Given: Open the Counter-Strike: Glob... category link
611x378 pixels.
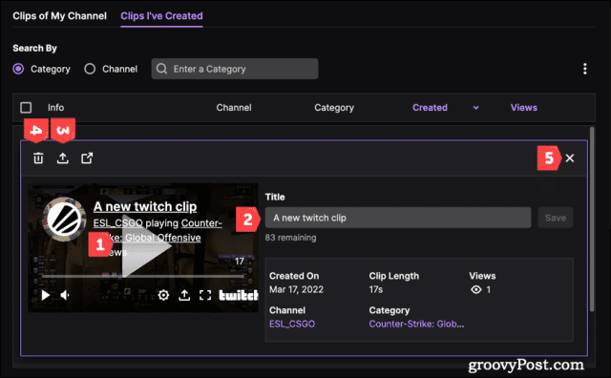Looking at the screenshot, I should (416, 324).
